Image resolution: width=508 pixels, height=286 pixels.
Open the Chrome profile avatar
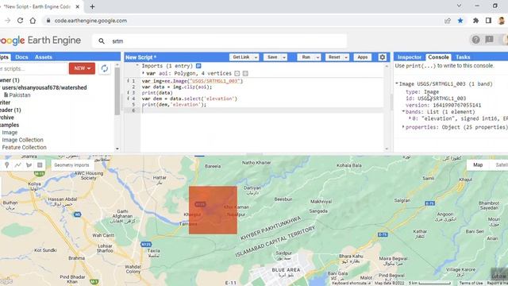pos(502,21)
